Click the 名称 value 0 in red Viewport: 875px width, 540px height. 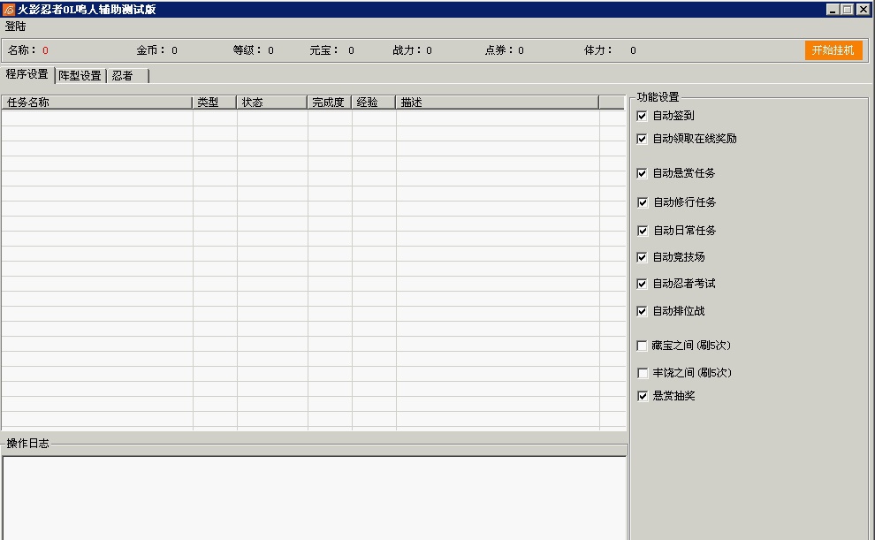click(45, 50)
